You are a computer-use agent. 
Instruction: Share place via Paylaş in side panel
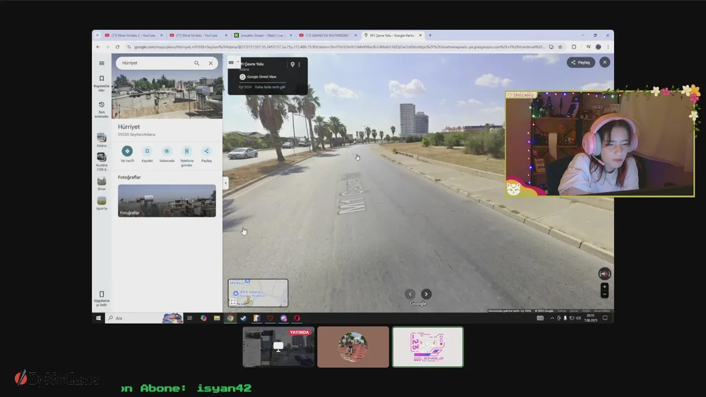206,154
